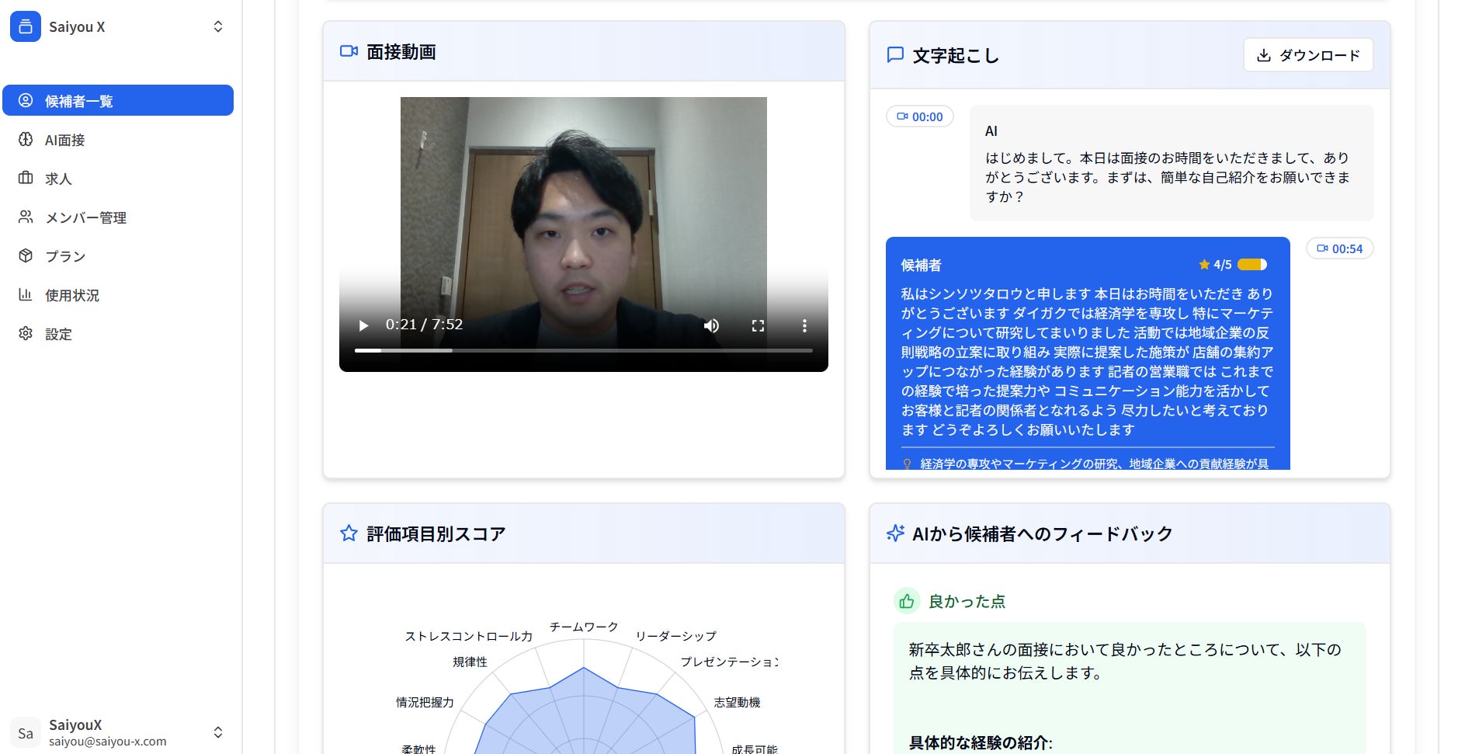Click the 評価項目別スコア star icon

click(349, 533)
